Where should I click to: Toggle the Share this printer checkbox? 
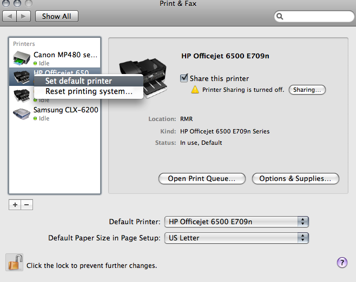coord(184,78)
